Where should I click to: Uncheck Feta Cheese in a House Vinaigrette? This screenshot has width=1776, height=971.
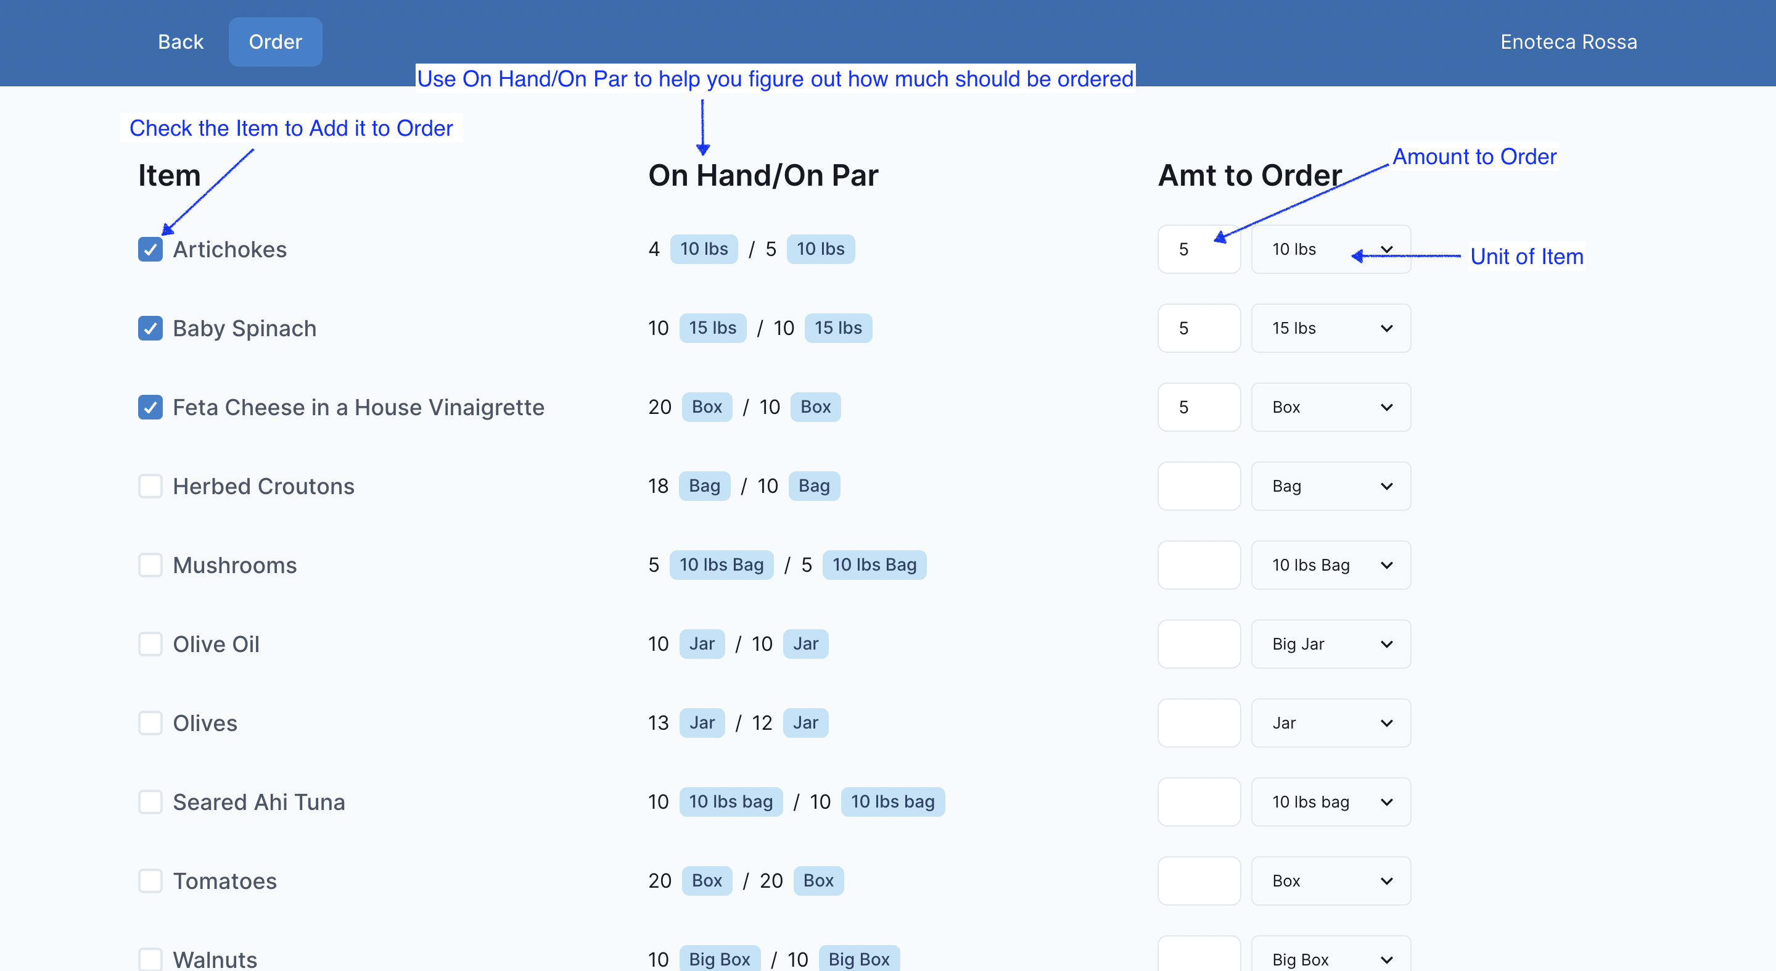(150, 407)
